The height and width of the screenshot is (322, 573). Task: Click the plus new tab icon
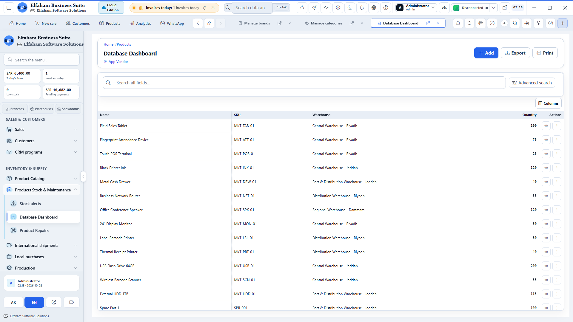click(x=562, y=23)
